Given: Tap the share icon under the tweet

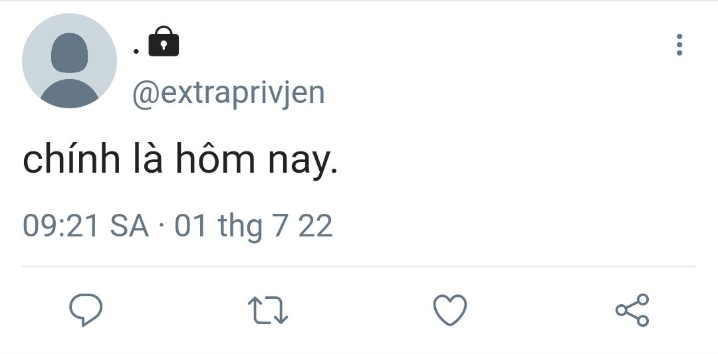Looking at the screenshot, I should click(632, 310).
